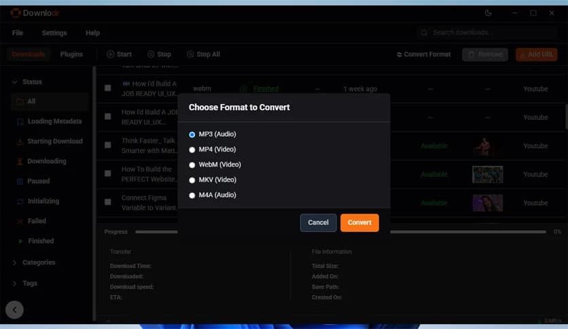Screen dimensions: 568x329
Task: Switch to the Plugins tab
Action: tap(71, 54)
